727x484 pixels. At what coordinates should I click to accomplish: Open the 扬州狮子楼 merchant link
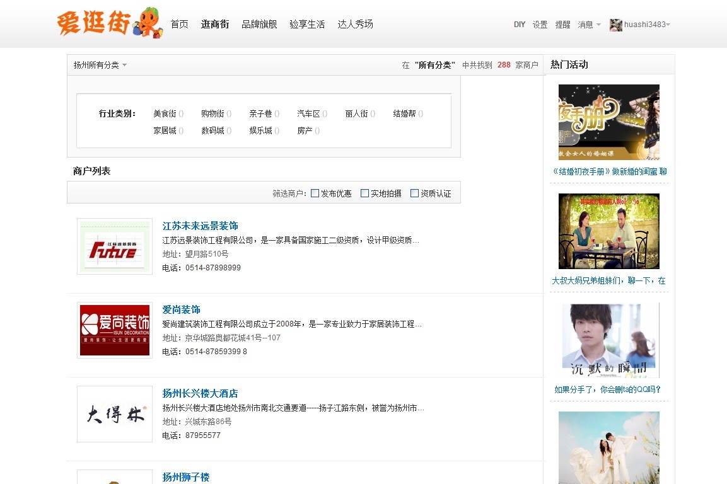click(x=186, y=477)
